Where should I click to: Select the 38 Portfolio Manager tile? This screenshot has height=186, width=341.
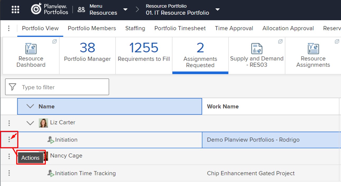tap(87, 55)
